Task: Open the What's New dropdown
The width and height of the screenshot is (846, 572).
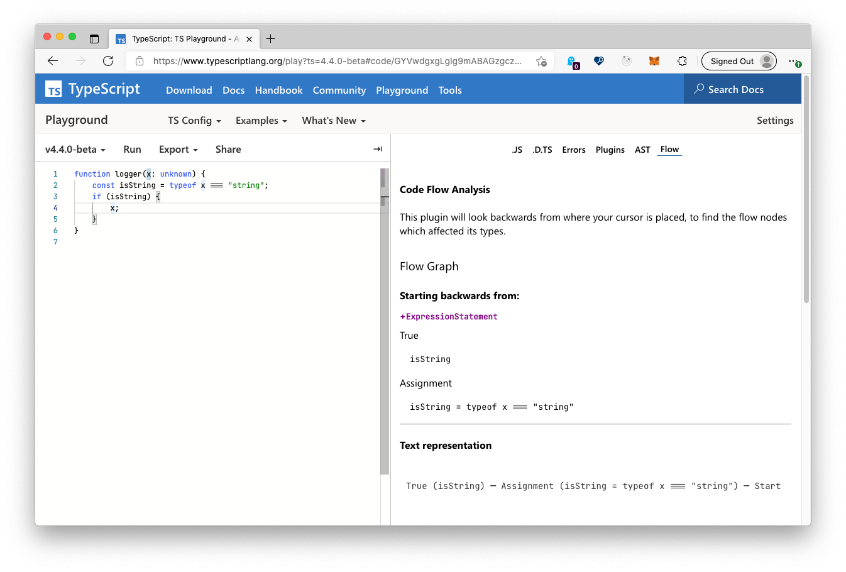Action: pyautogui.click(x=334, y=120)
